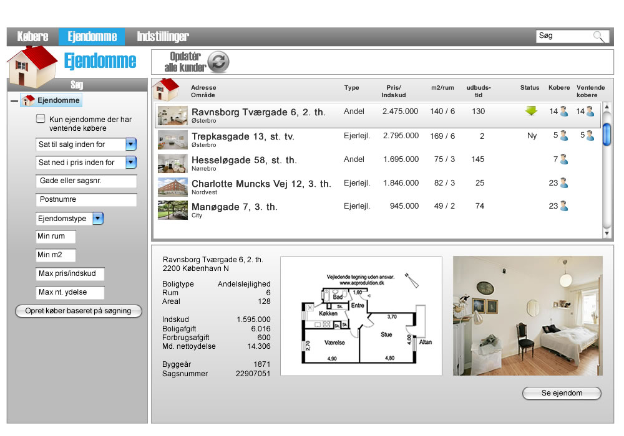Click the 'Opret køber baseret på søgning' button

[79, 311]
